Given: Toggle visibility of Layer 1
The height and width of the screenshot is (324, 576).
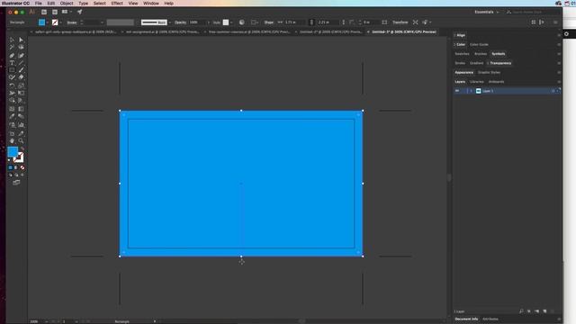Looking at the screenshot, I should click(x=457, y=91).
